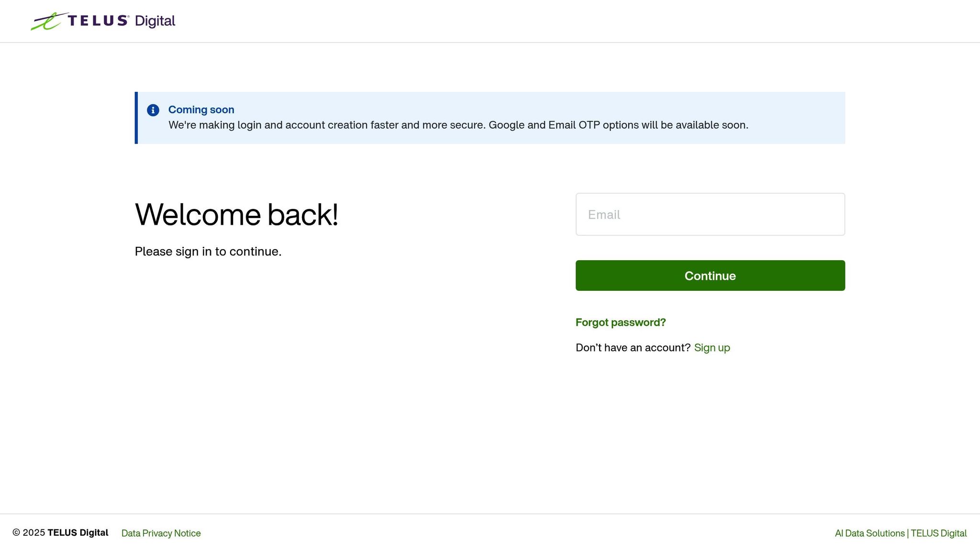Click the Coming soon banner heading
The width and height of the screenshot is (980, 551).
click(x=201, y=110)
